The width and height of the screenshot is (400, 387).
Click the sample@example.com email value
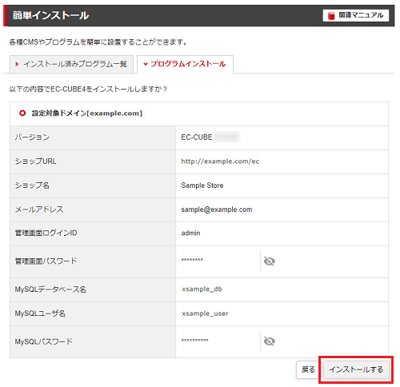click(217, 209)
